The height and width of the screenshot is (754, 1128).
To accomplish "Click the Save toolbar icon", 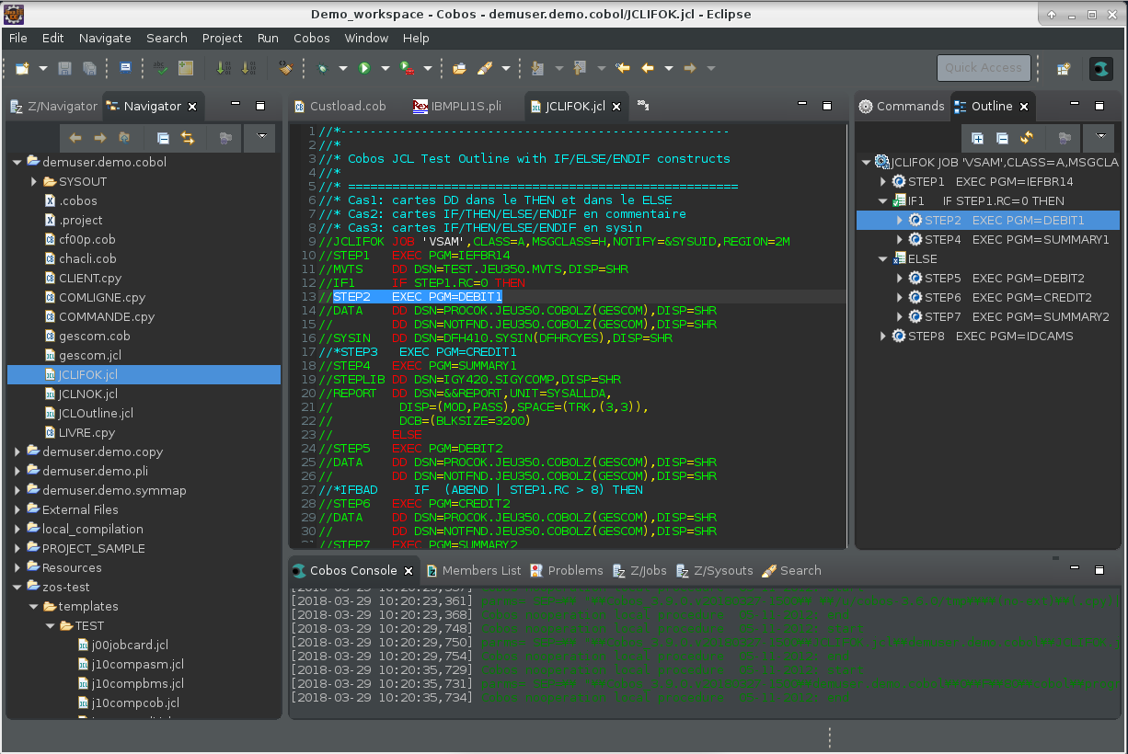I will tap(65, 68).
